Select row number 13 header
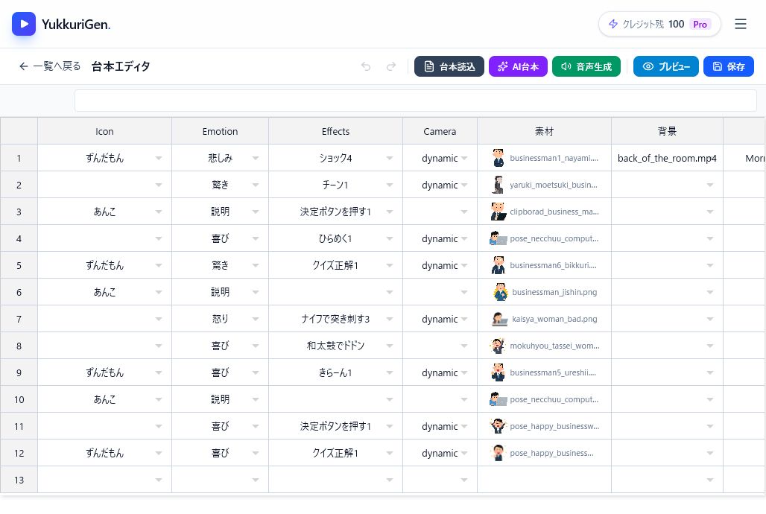This screenshot has height=514, width=766. coord(19,480)
